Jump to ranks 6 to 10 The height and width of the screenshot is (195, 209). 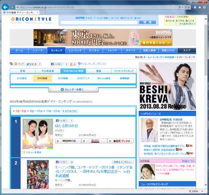click(36, 111)
